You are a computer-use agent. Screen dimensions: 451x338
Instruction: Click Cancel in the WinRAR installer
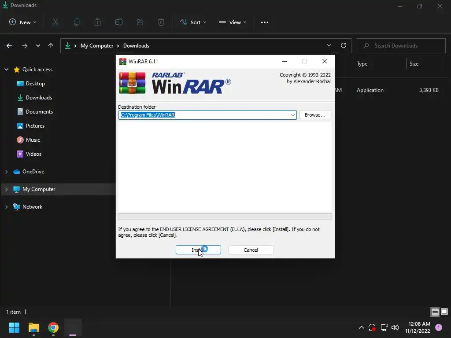251,250
